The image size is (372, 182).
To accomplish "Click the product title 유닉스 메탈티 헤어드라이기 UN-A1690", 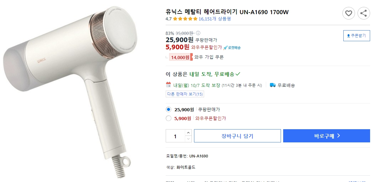I will pyautogui.click(x=227, y=12).
